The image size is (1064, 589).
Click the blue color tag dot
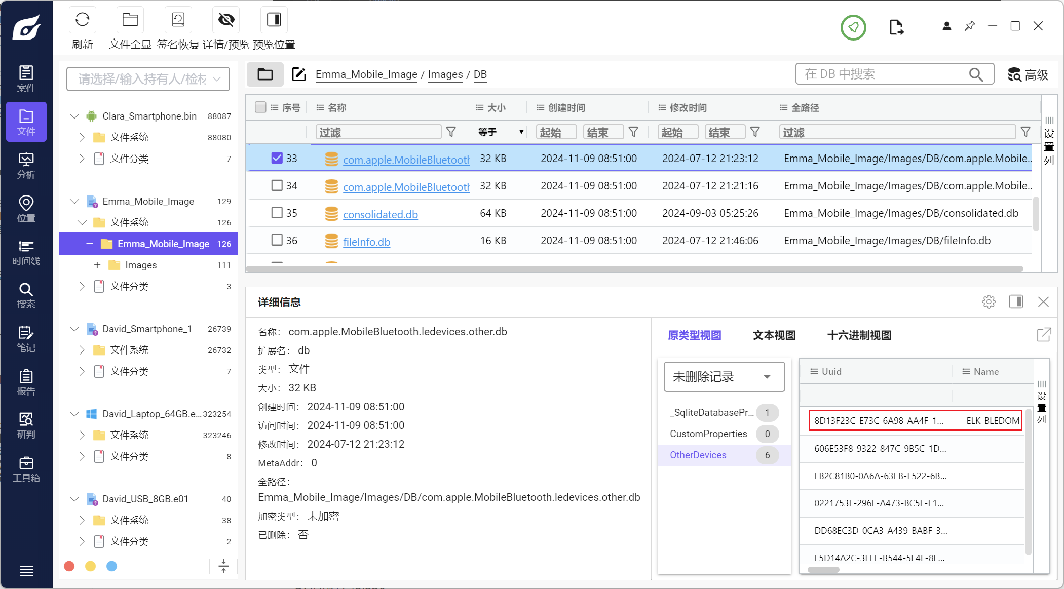(x=112, y=566)
